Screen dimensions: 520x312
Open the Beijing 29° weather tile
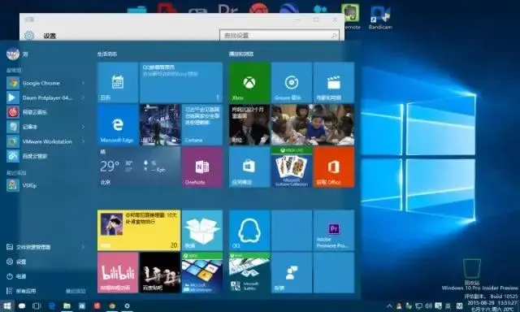[139, 167]
